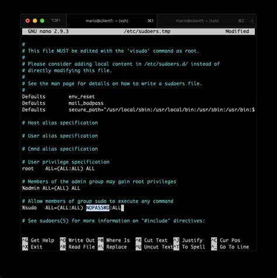Viewport: 277px width, 278px height.
Task: Click the '^U Uncut Text' shortcut label
Action: click(154, 247)
